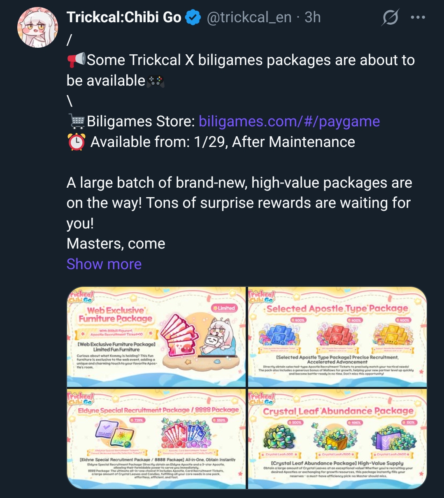The width and height of the screenshot is (444, 498).
Task: Open the @trickcal_en handle
Action: click(249, 17)
